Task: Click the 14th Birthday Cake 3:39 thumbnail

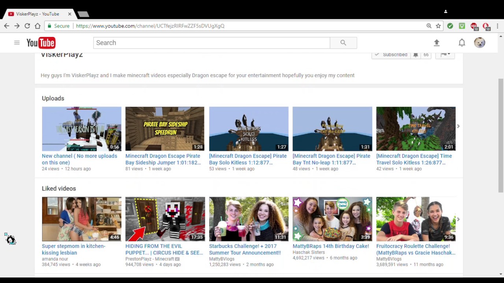Action: (x=332, y=219)
